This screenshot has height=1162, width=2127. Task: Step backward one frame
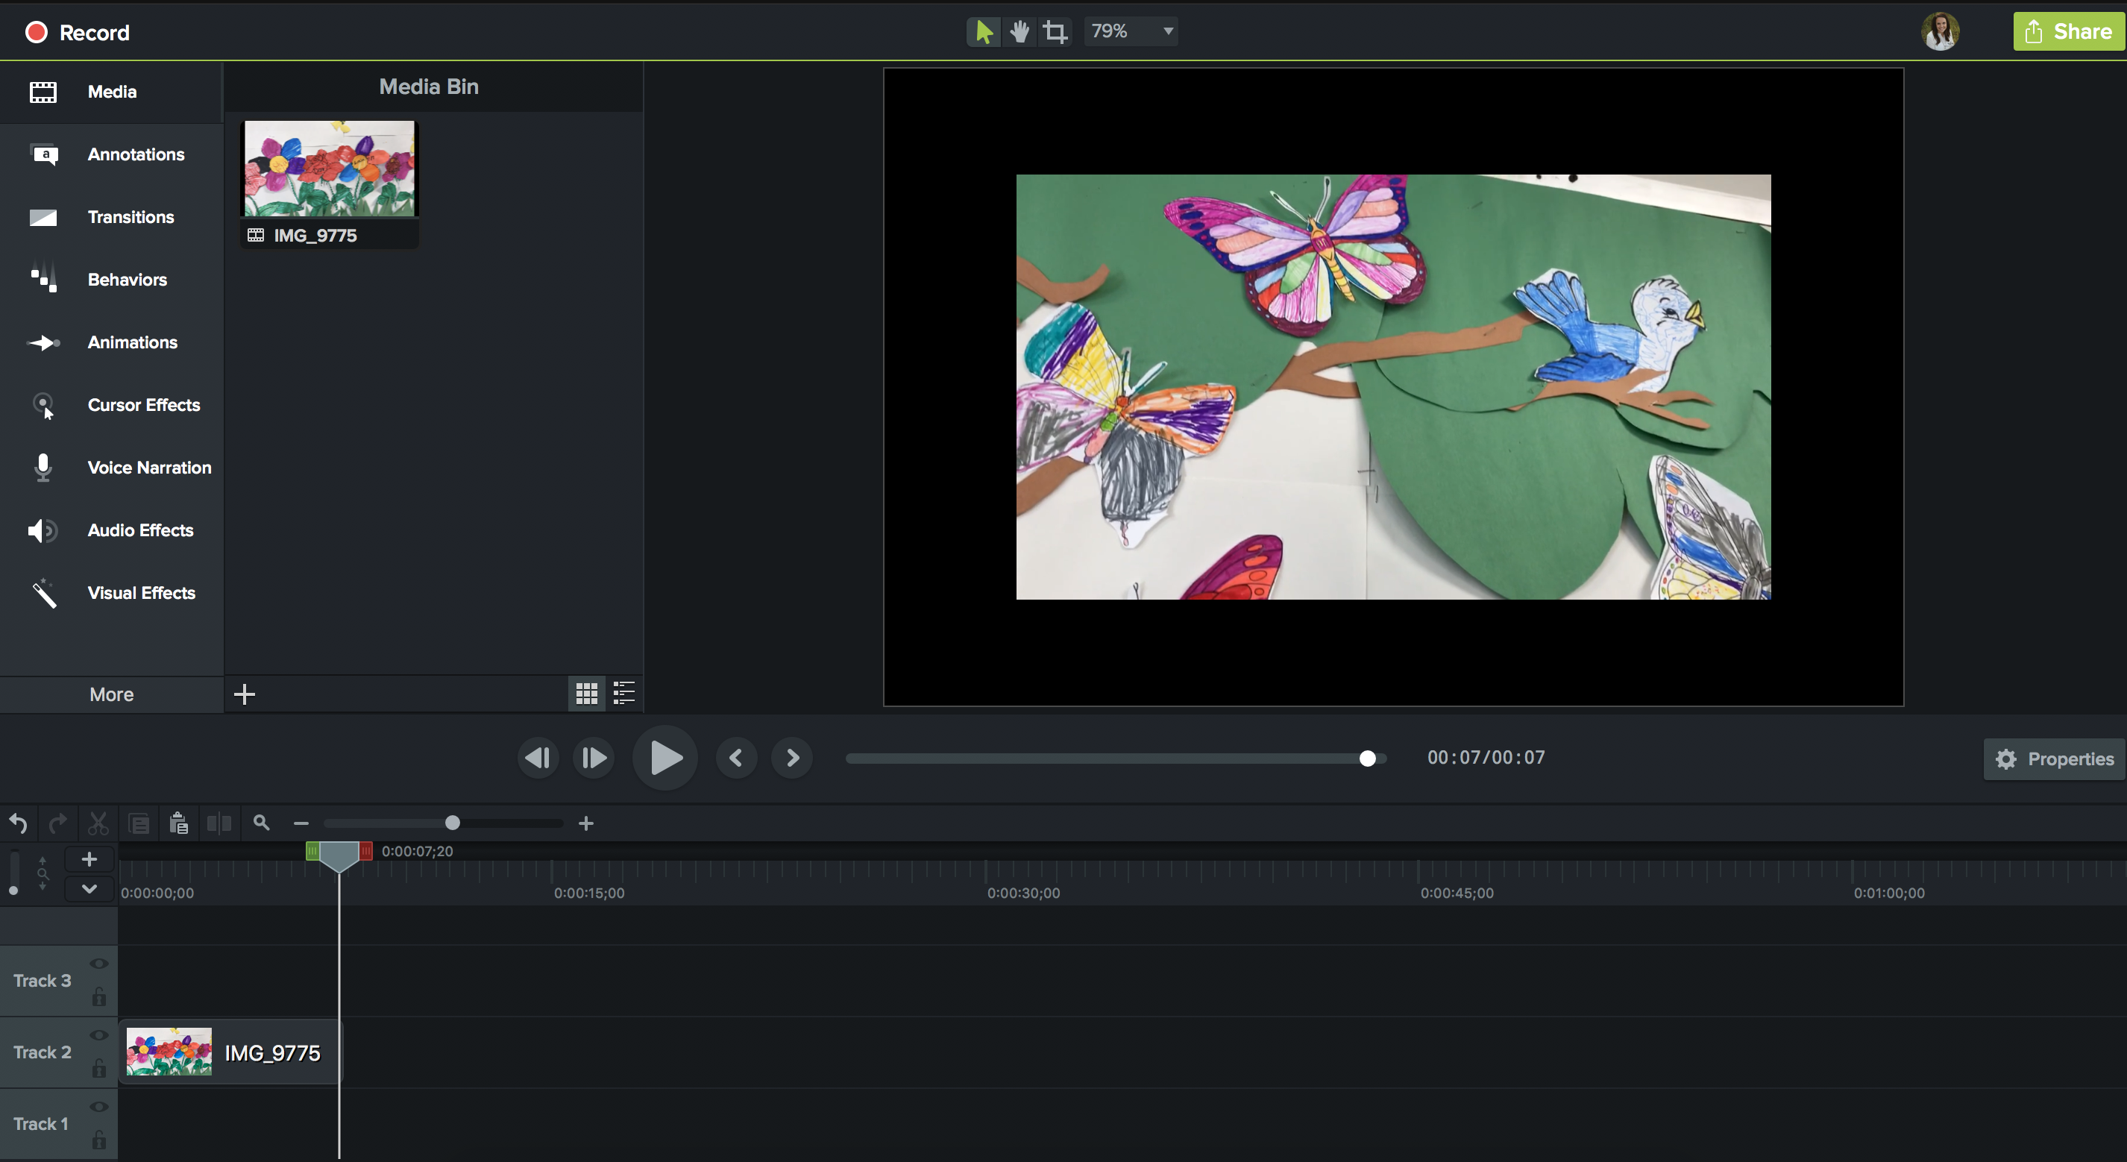pyautogui.click(x=538, y=759)
